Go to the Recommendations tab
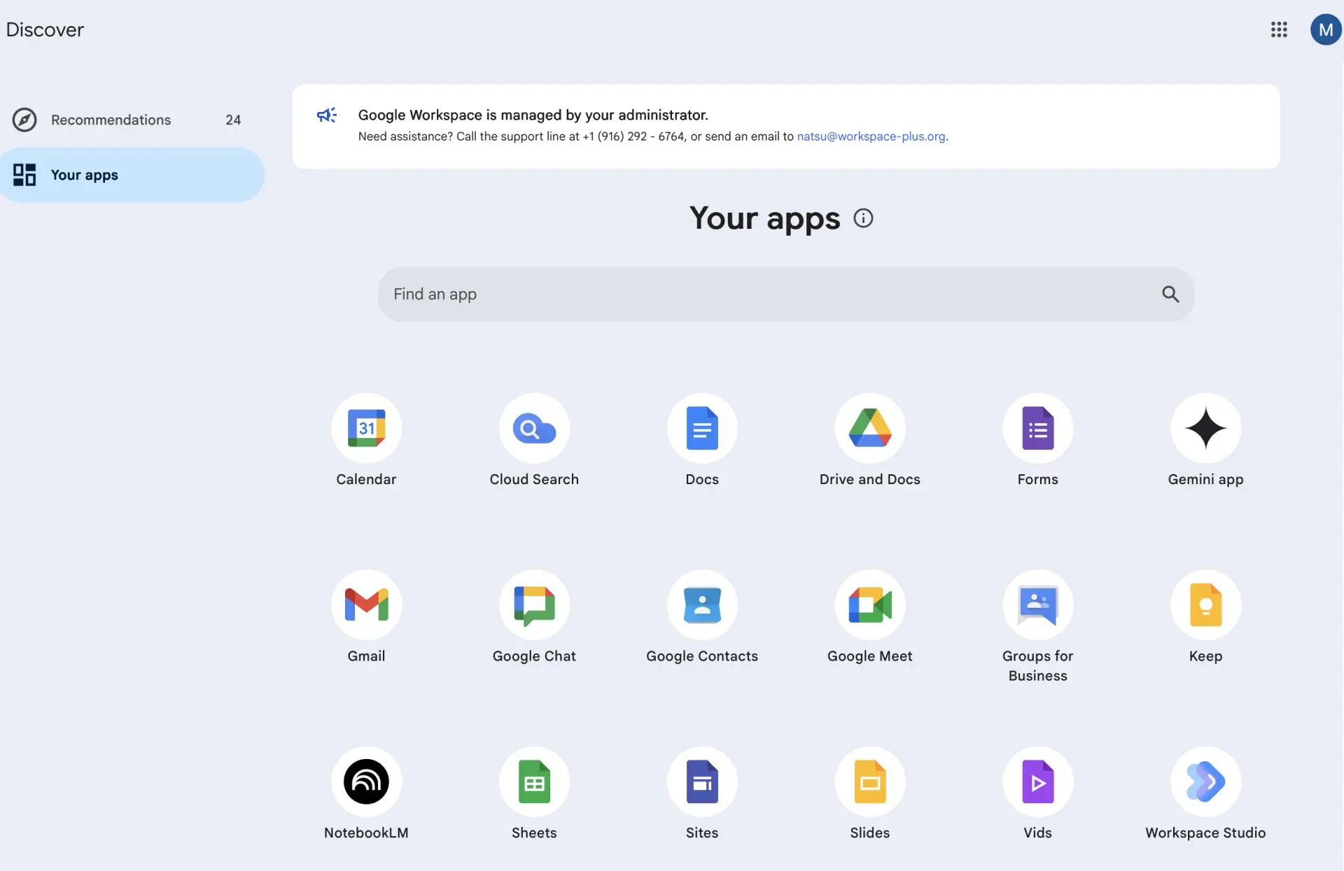Viewport: 1344px width, 871px height. [132, 120]
